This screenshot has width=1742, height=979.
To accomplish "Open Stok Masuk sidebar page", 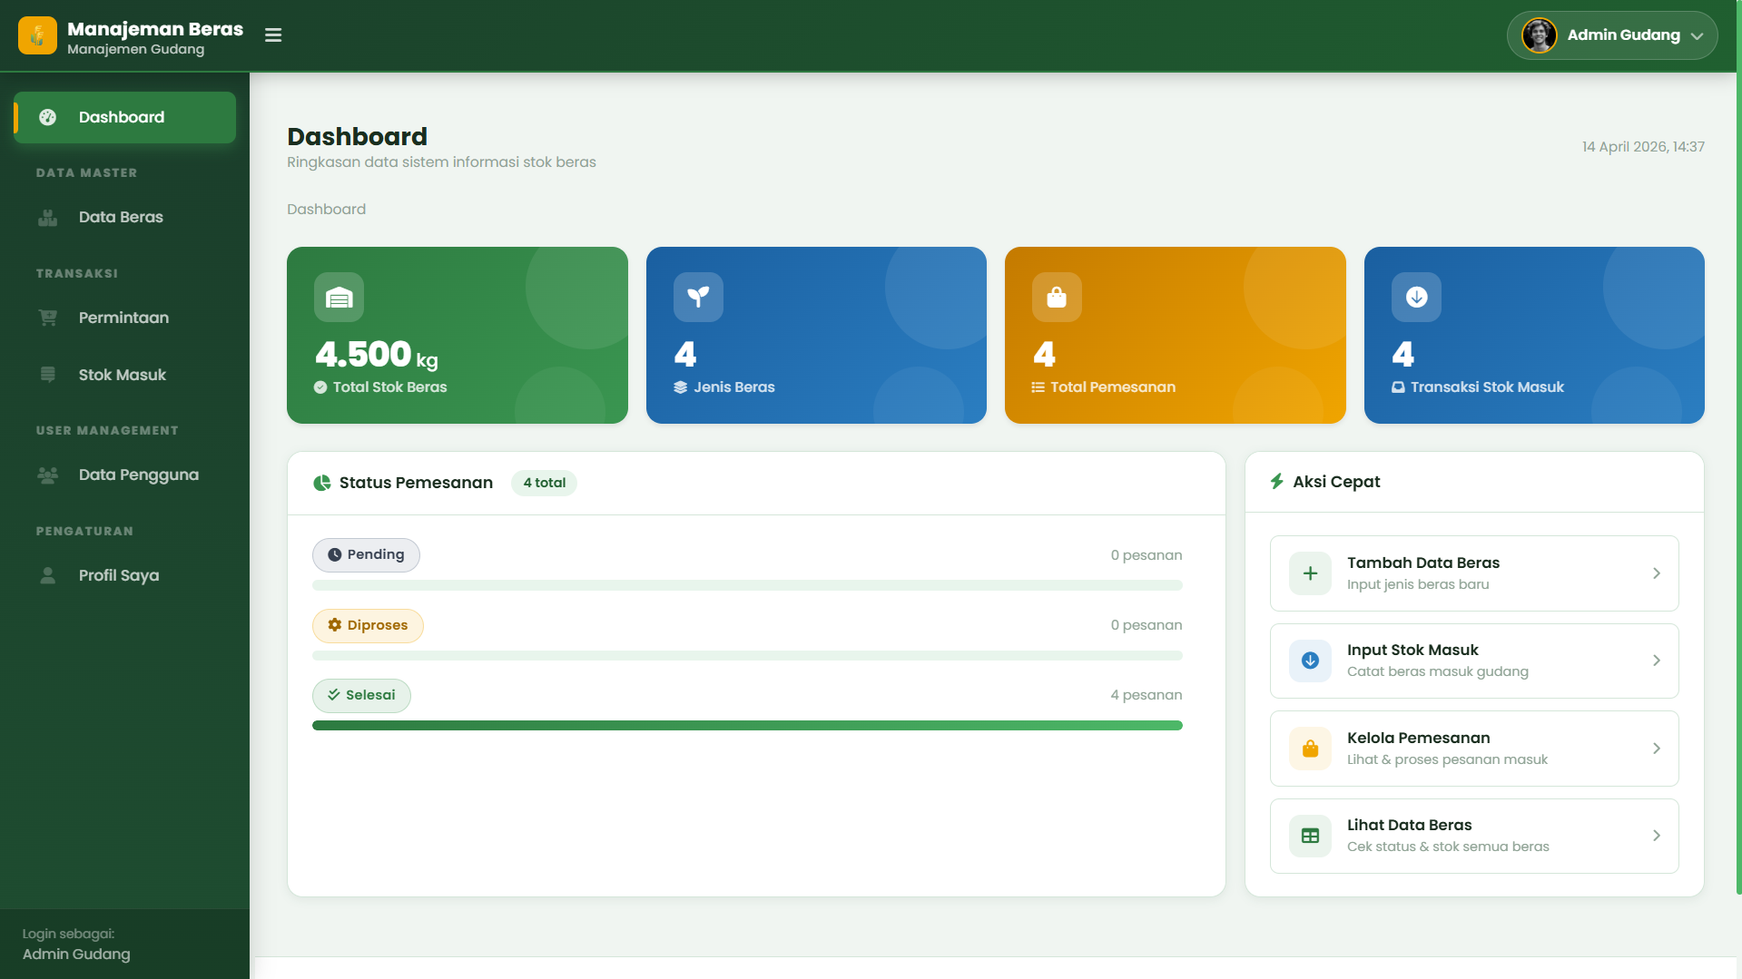I will 122,376.
